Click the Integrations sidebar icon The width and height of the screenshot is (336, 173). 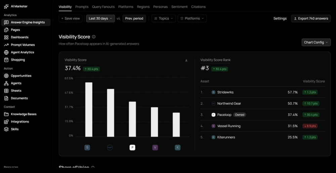pyautogui.click(x=6, y=122)
